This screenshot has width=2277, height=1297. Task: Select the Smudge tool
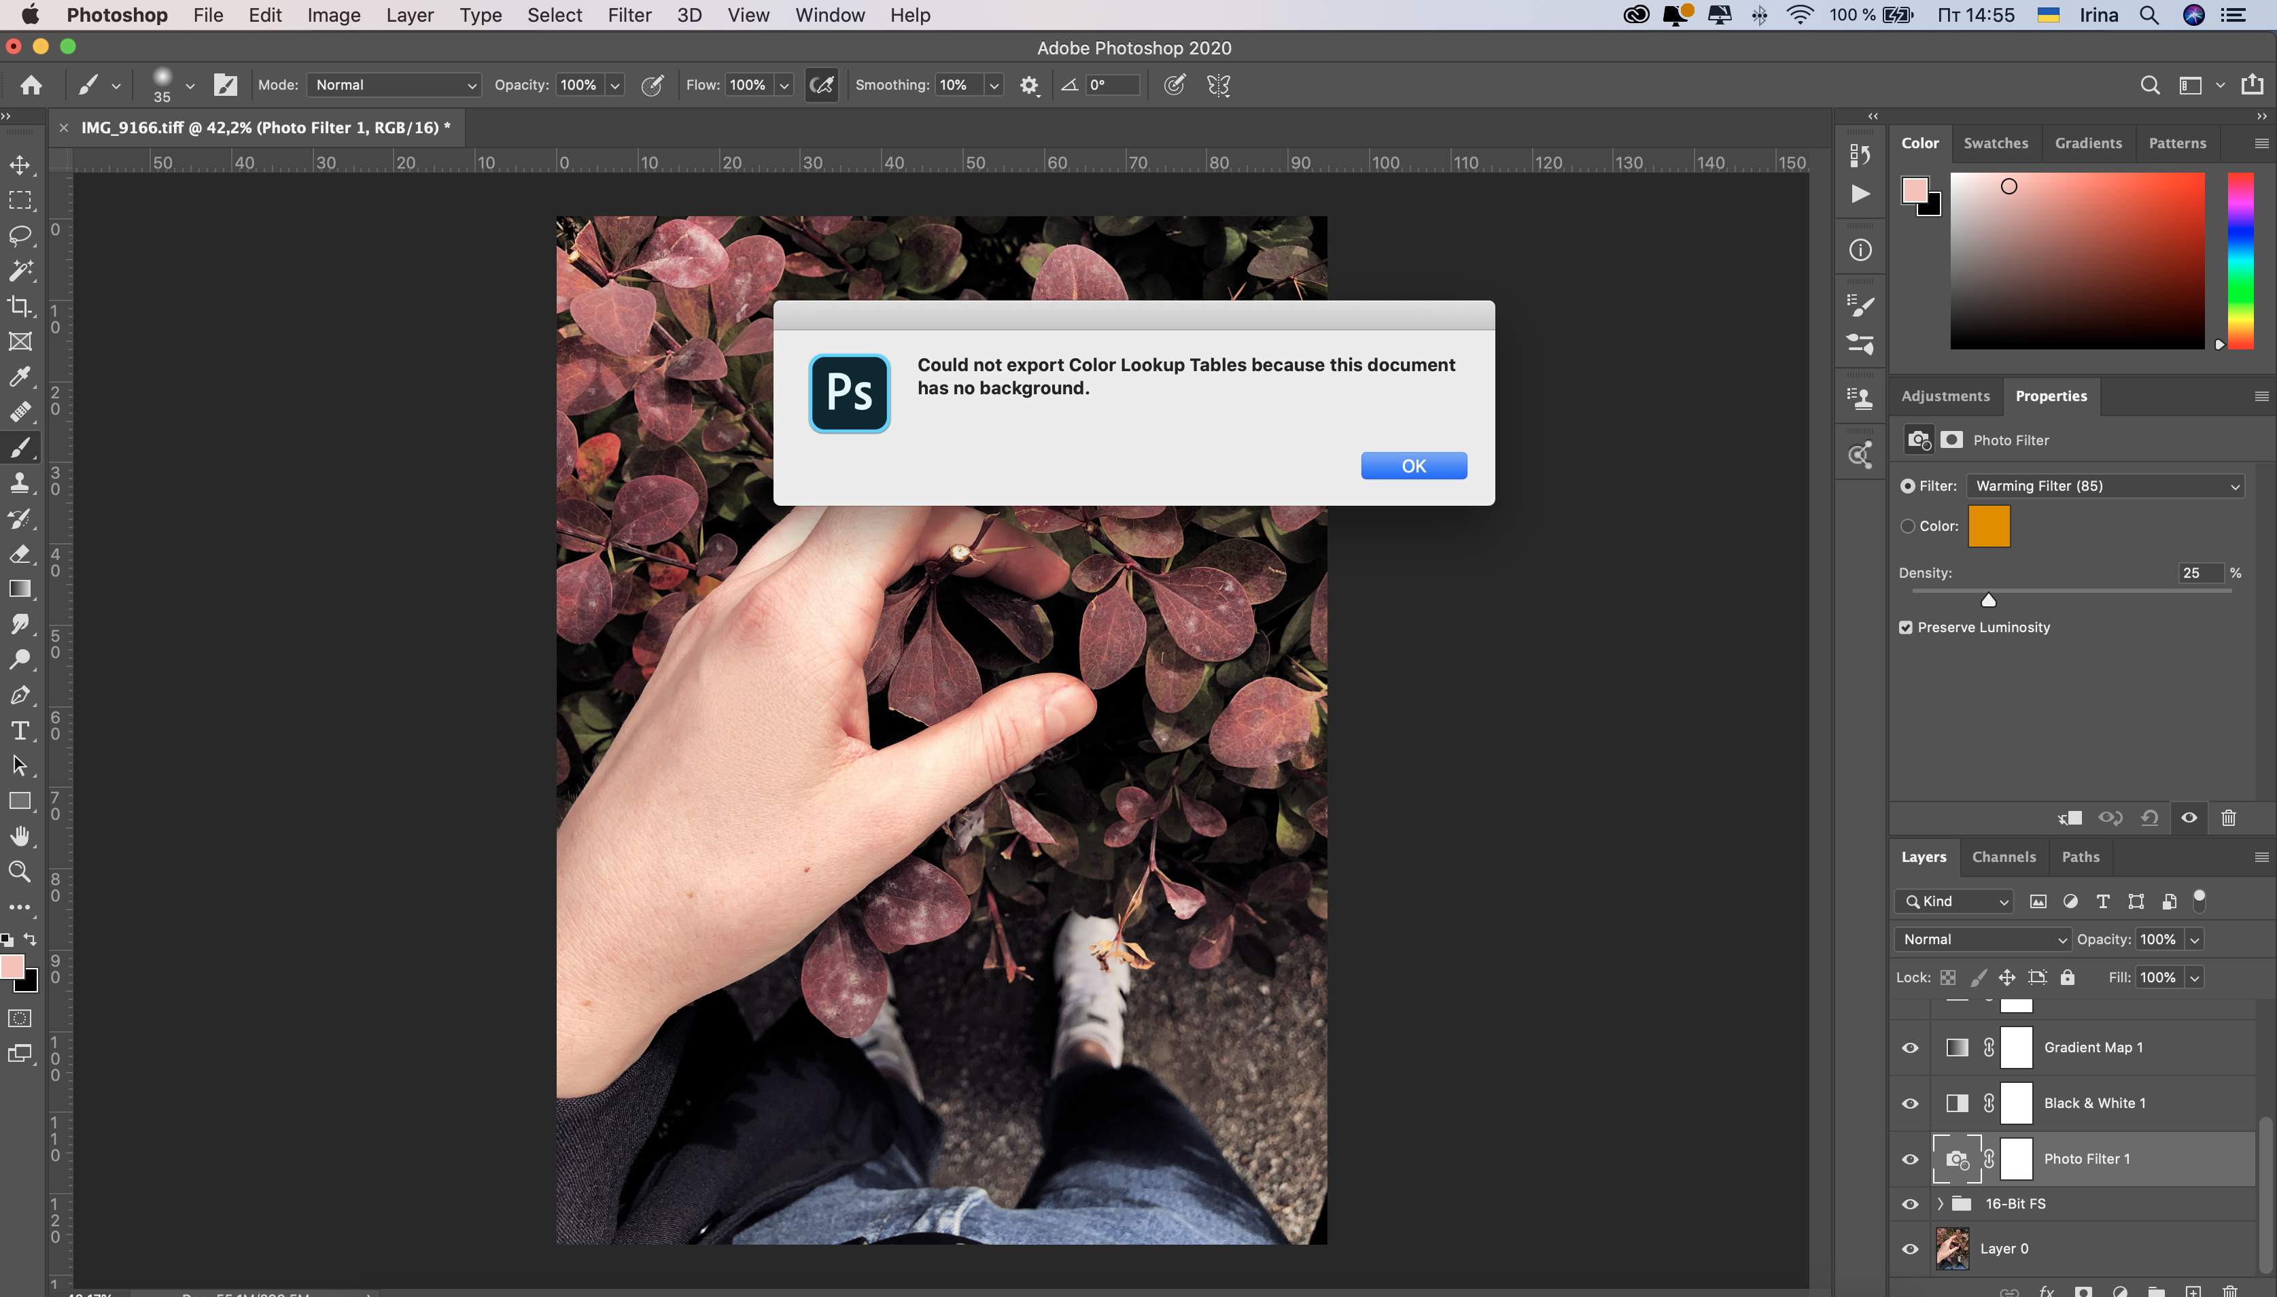20,625
